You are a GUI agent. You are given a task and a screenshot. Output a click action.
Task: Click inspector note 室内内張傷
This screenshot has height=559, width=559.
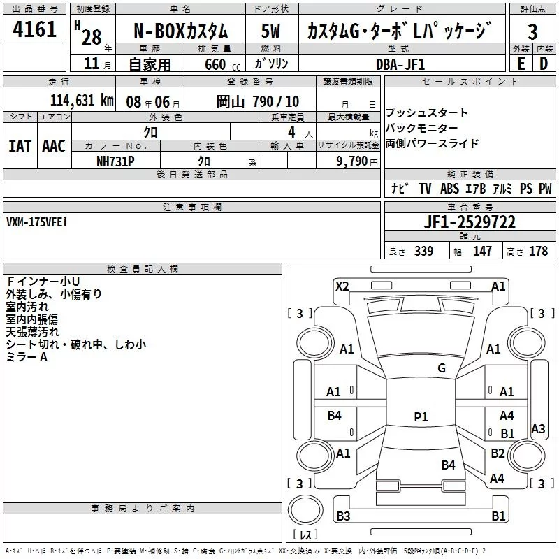point(31,319)
